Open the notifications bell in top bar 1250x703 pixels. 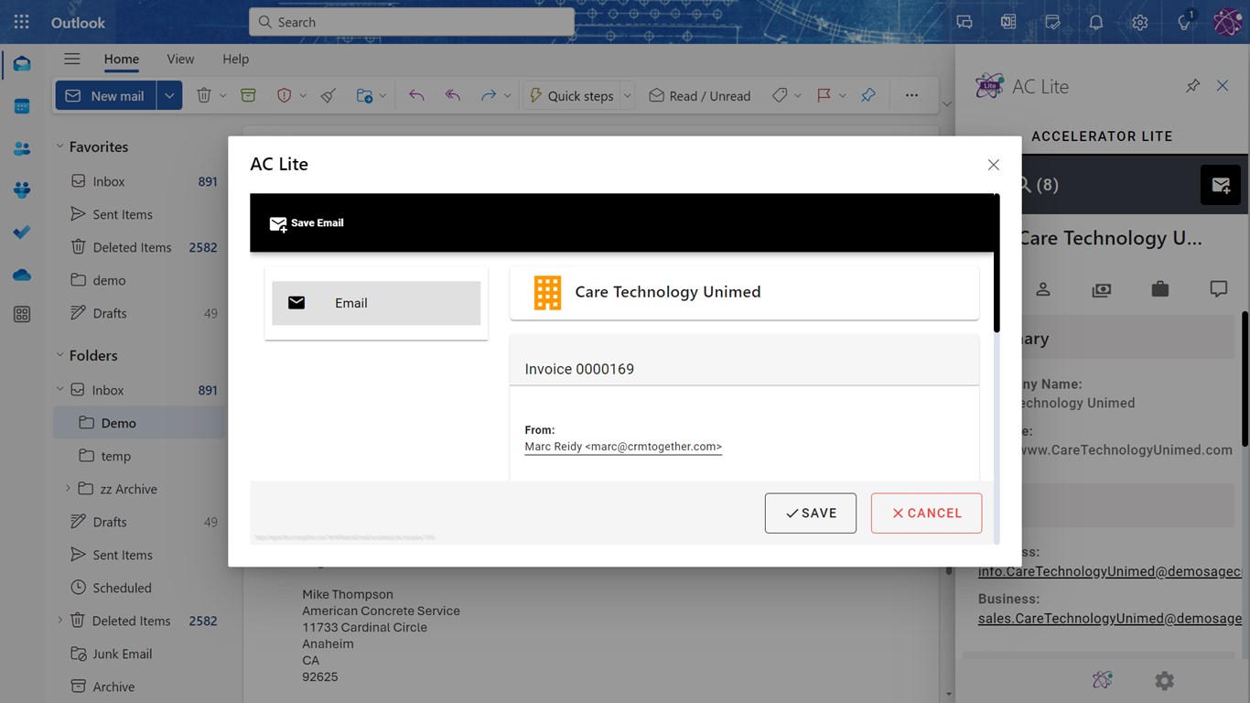click(1095, 22)
